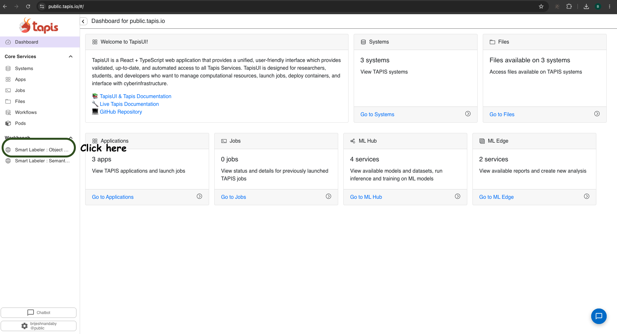Viewport: 617px width, 334px height.
Task: Open the GitHub Repository link
Action: (121, 112)
